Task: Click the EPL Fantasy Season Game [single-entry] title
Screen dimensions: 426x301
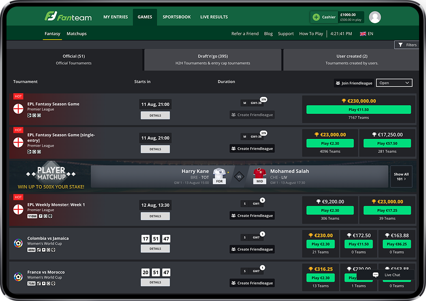Action: pos(61,138)
